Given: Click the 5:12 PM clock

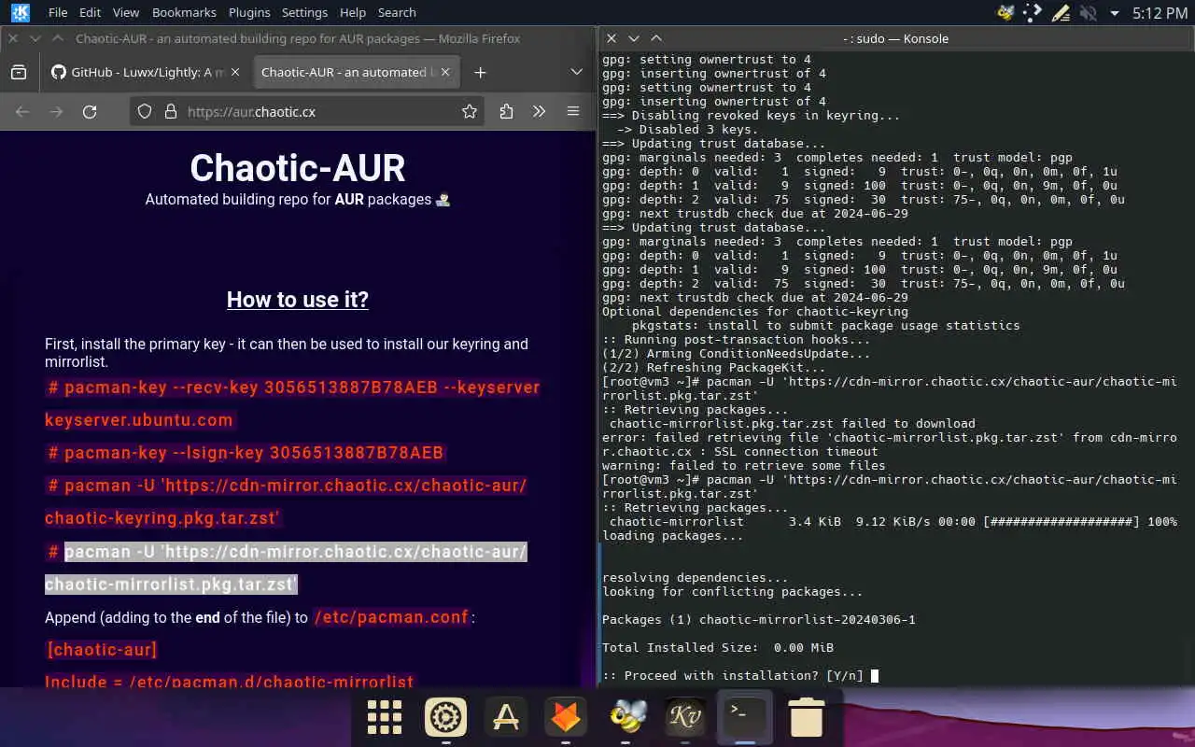Looking at the screenshot, I should [x=1160, y=13].
